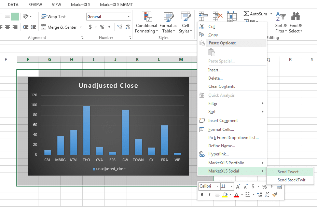Select column header G
Screen dimensions: 317x207
[x=50, y=59]
